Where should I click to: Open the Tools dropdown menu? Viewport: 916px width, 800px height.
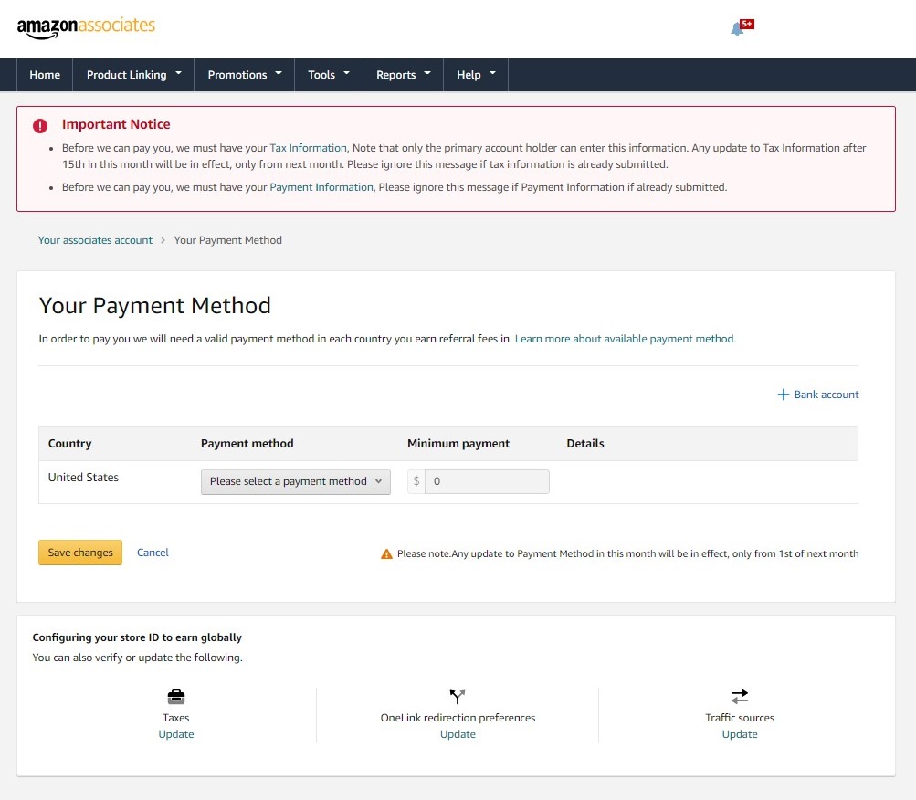coord(329,75)
